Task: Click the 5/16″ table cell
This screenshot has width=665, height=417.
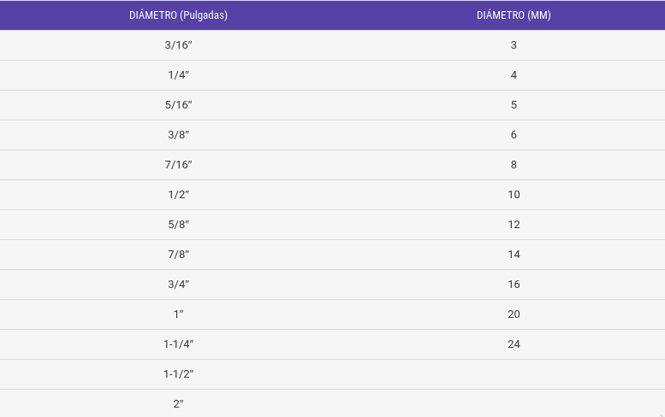Action: (x=178, y=105)
